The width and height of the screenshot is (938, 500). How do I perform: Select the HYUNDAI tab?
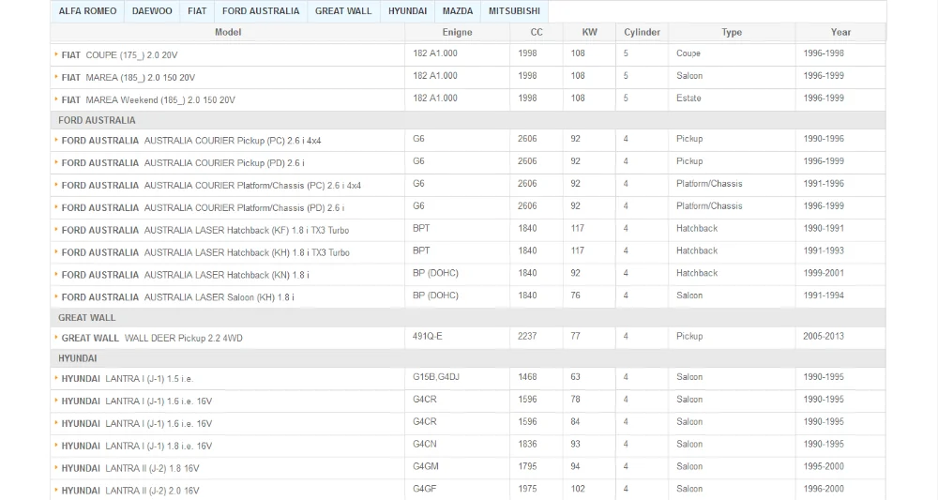coord(407,11)
